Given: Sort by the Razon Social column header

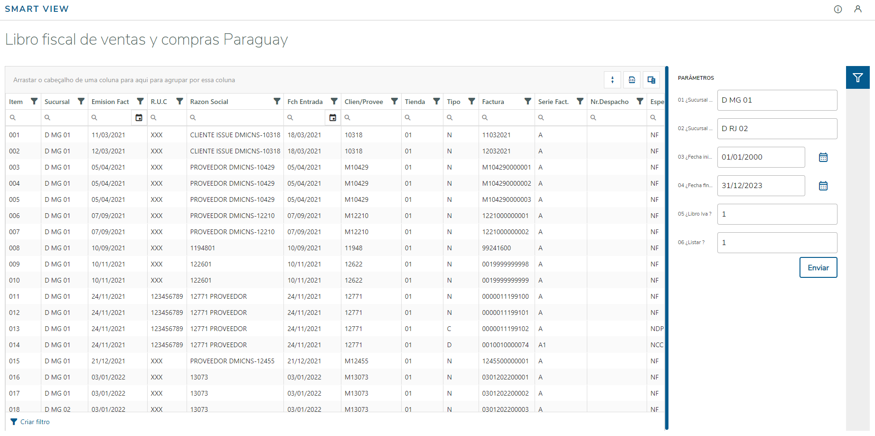Looking at the screenshot, I should pos(209,102).
